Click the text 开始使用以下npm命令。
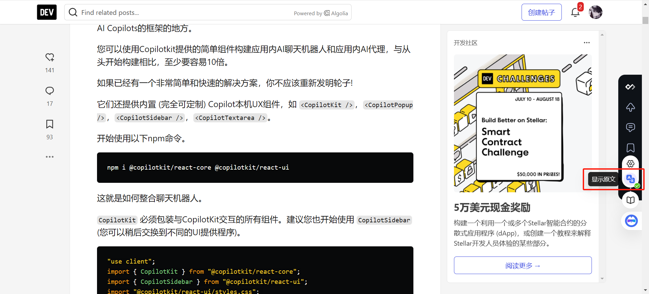 click(141, 139)
